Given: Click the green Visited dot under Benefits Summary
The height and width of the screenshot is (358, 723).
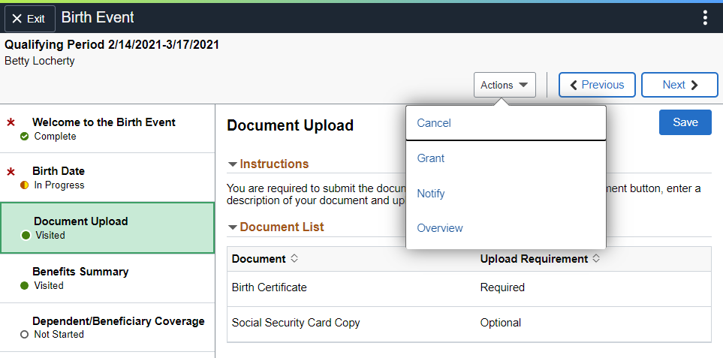Looking at the screenshot, I should 25,286.
